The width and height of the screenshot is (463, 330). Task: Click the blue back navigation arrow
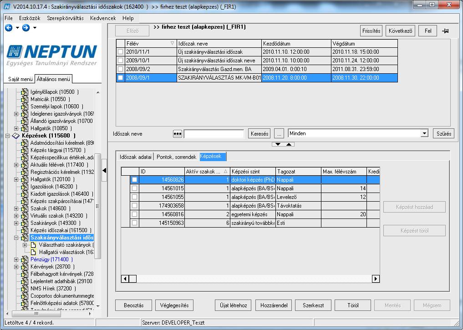pos(9,28)
